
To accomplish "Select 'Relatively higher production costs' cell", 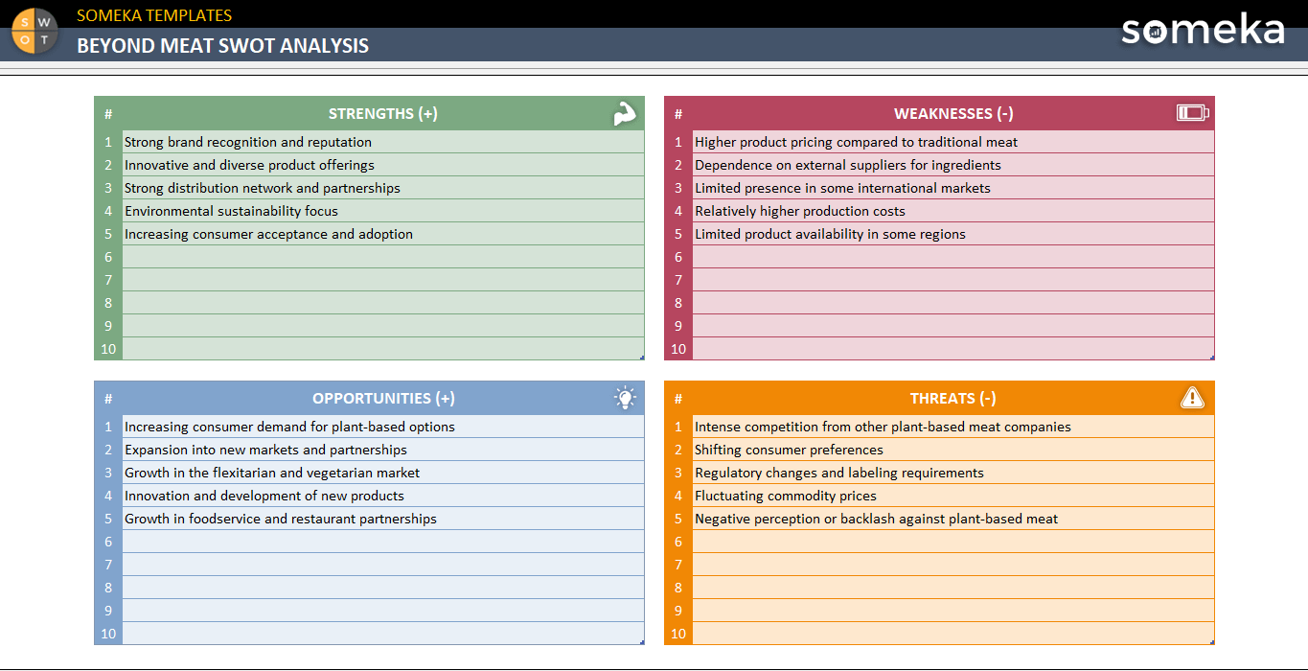I will click(x=953, y=211).
